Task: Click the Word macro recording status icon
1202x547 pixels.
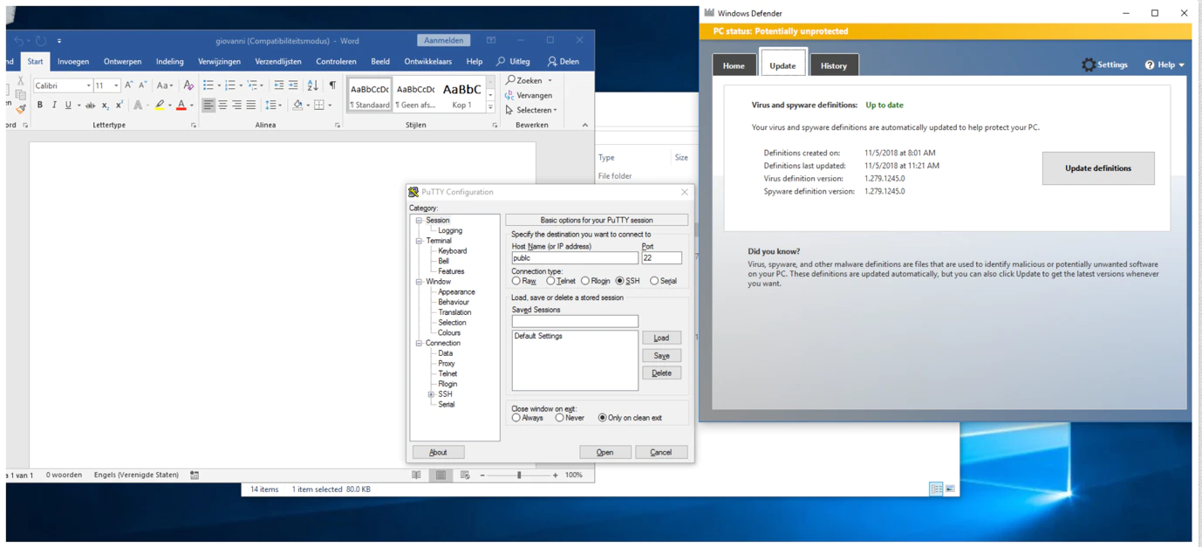Action: click(195, 475)
